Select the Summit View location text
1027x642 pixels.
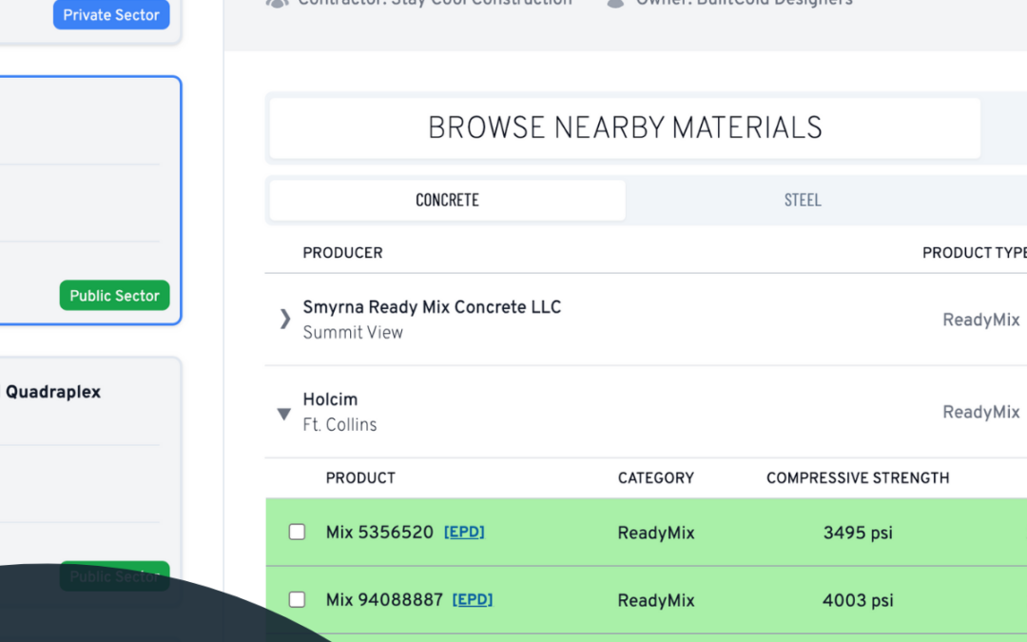coord(353,333)
